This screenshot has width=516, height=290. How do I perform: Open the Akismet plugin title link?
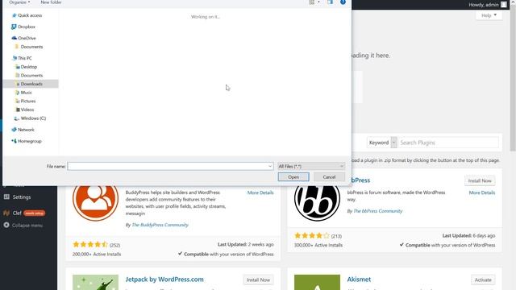[x=359, y=280]
